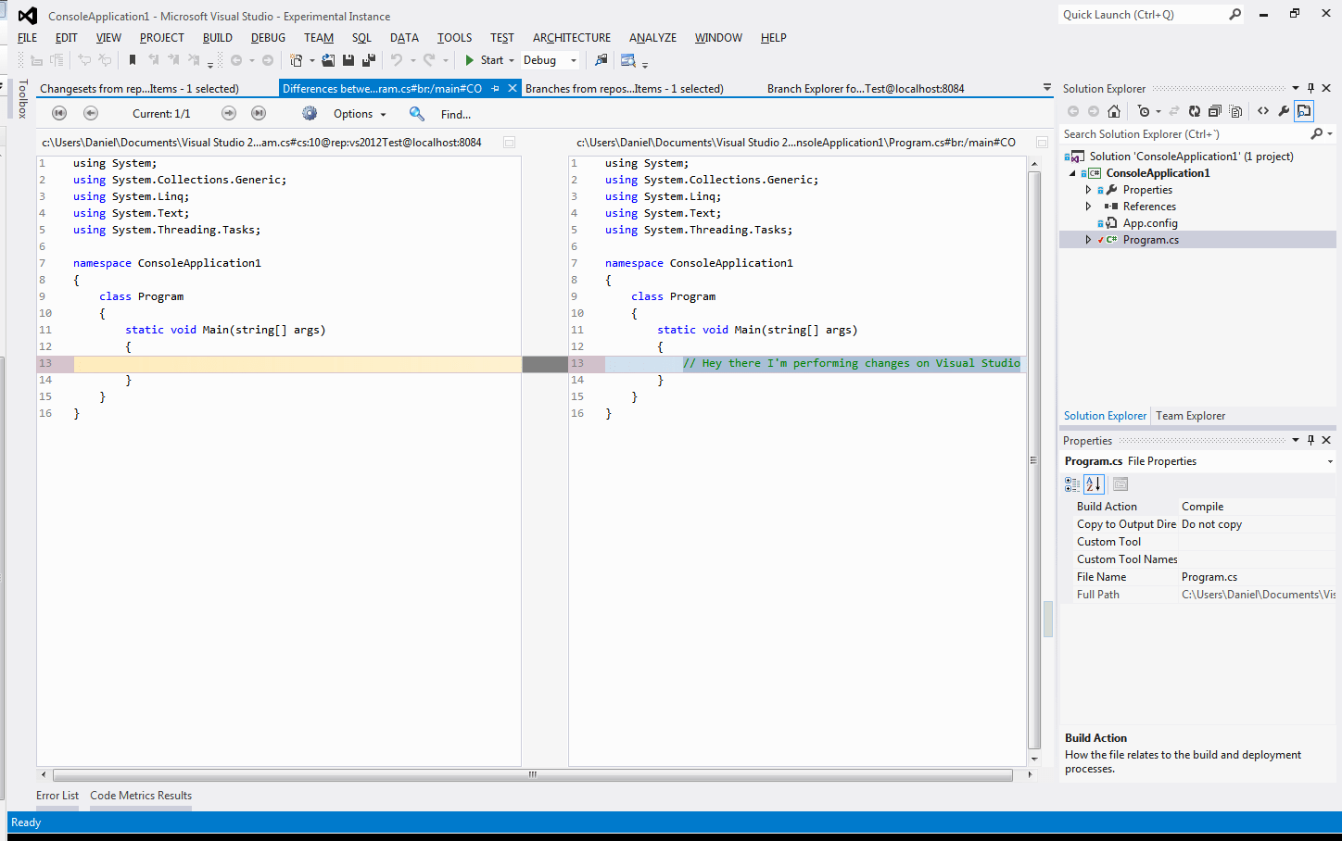Open View Code from the Solution Explorer toolbar
Screen dimensions: 1342x841
coord(1263,111)
